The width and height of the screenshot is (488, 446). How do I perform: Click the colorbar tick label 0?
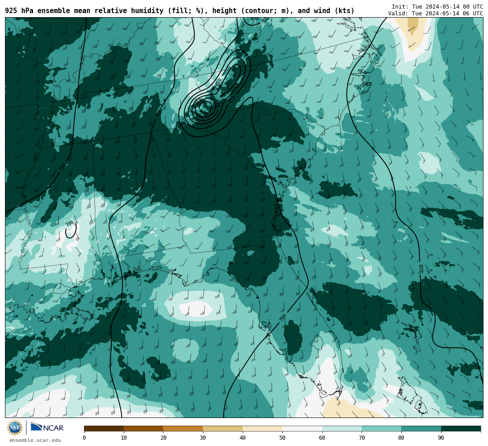point(84,438)
